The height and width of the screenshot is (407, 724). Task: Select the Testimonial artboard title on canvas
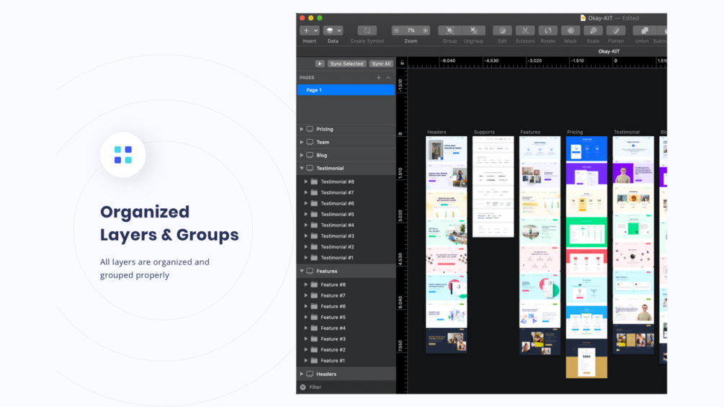pyautogui.click(x=627, y=132)
